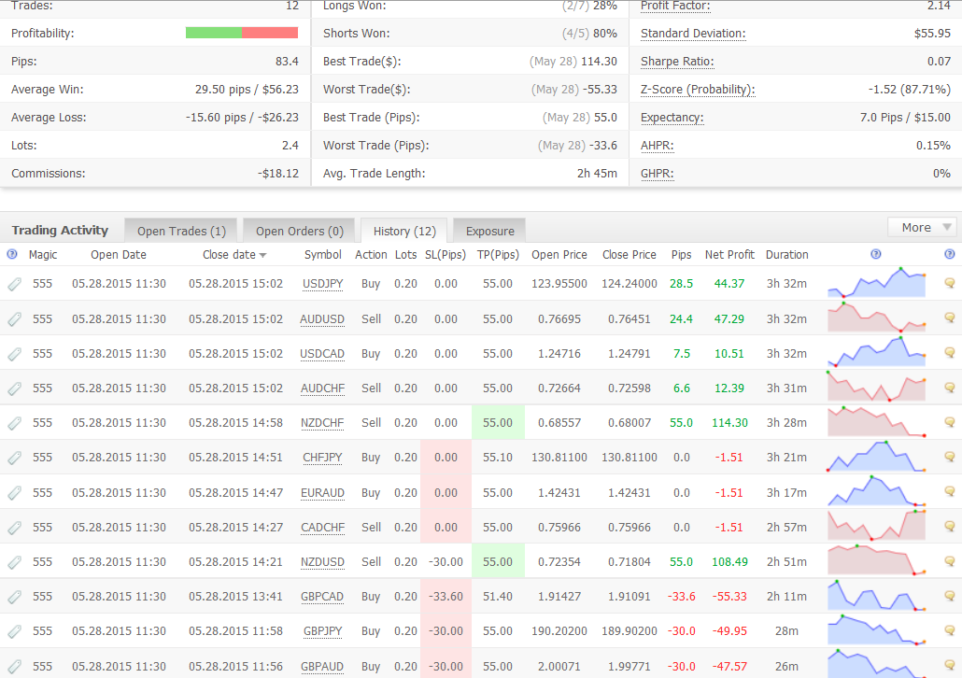Click the Z-Score (Probability) label

pos(698,90)
